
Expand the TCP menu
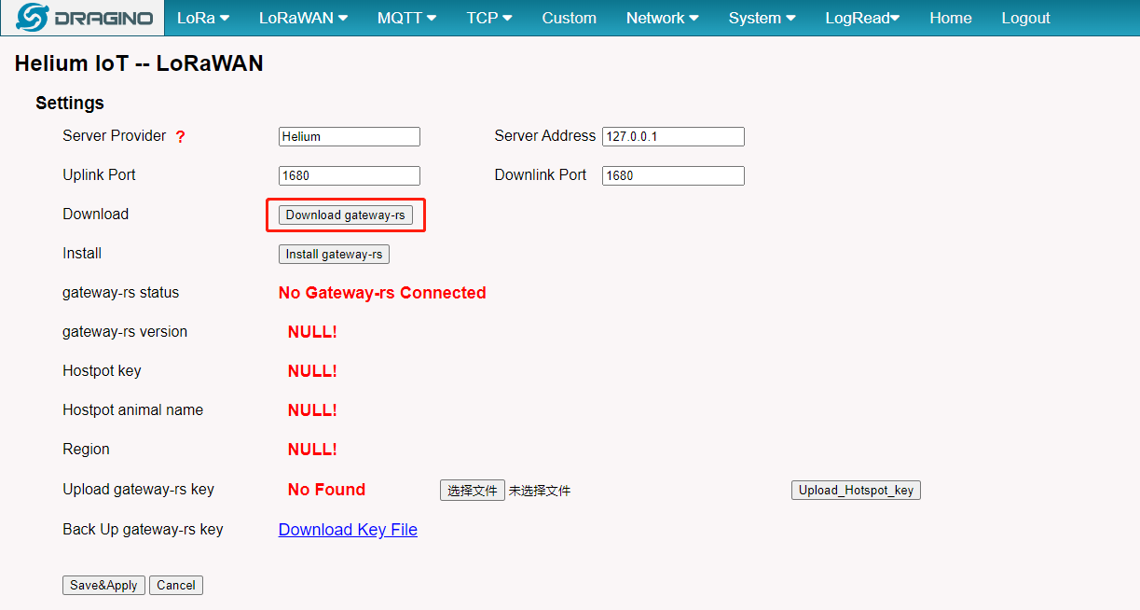pos(488,18)
